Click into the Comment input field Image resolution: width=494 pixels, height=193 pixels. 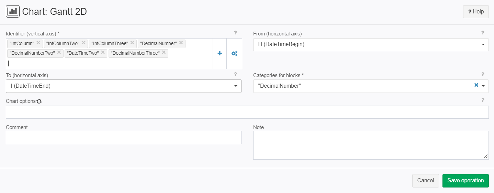(x=124, y=137)
